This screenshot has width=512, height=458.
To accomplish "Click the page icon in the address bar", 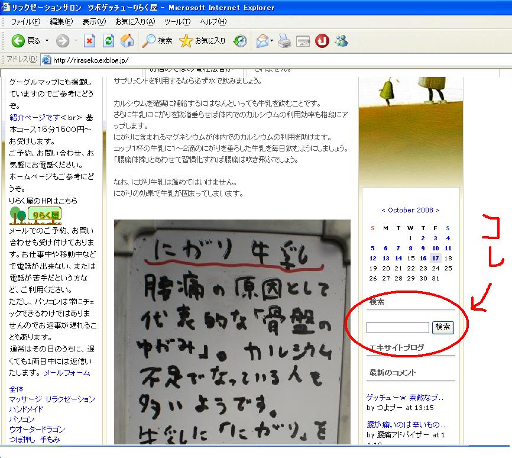I will pyautogui.click(x=46, y=60).
